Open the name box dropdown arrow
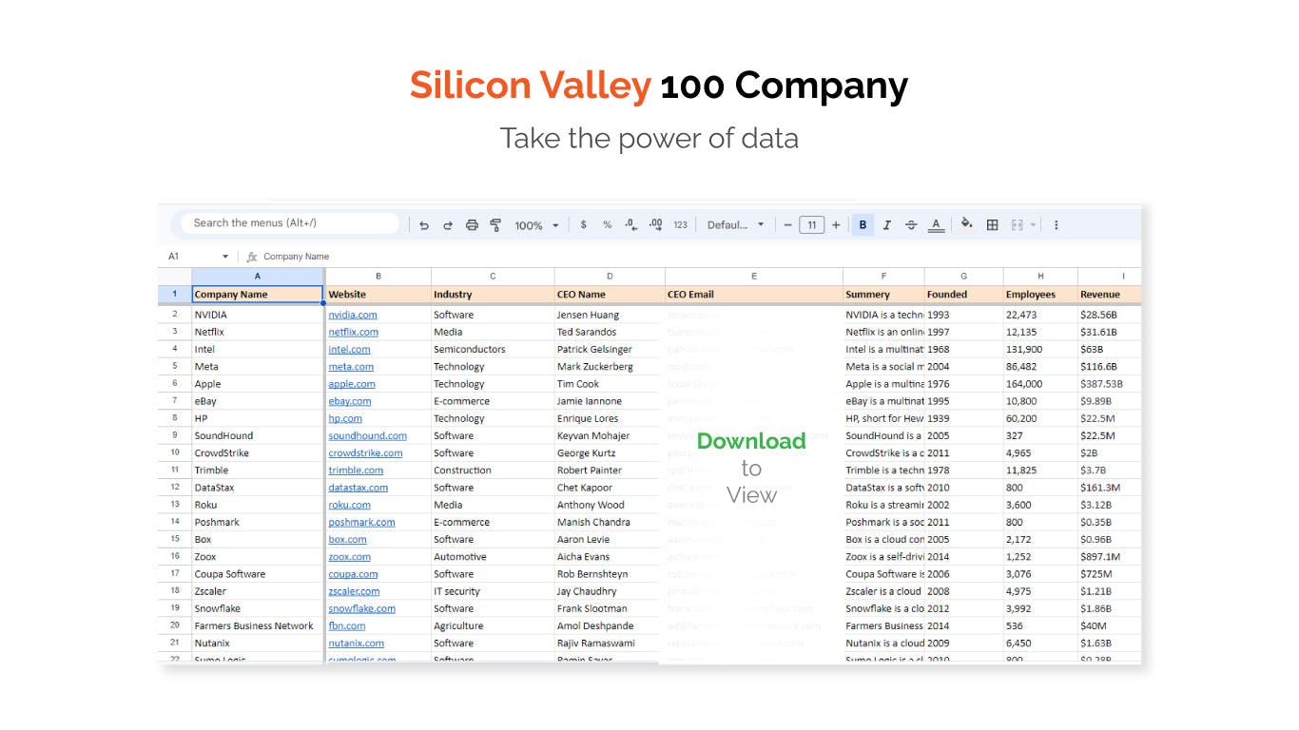1299x730 pixels. (x=225, y=257)
